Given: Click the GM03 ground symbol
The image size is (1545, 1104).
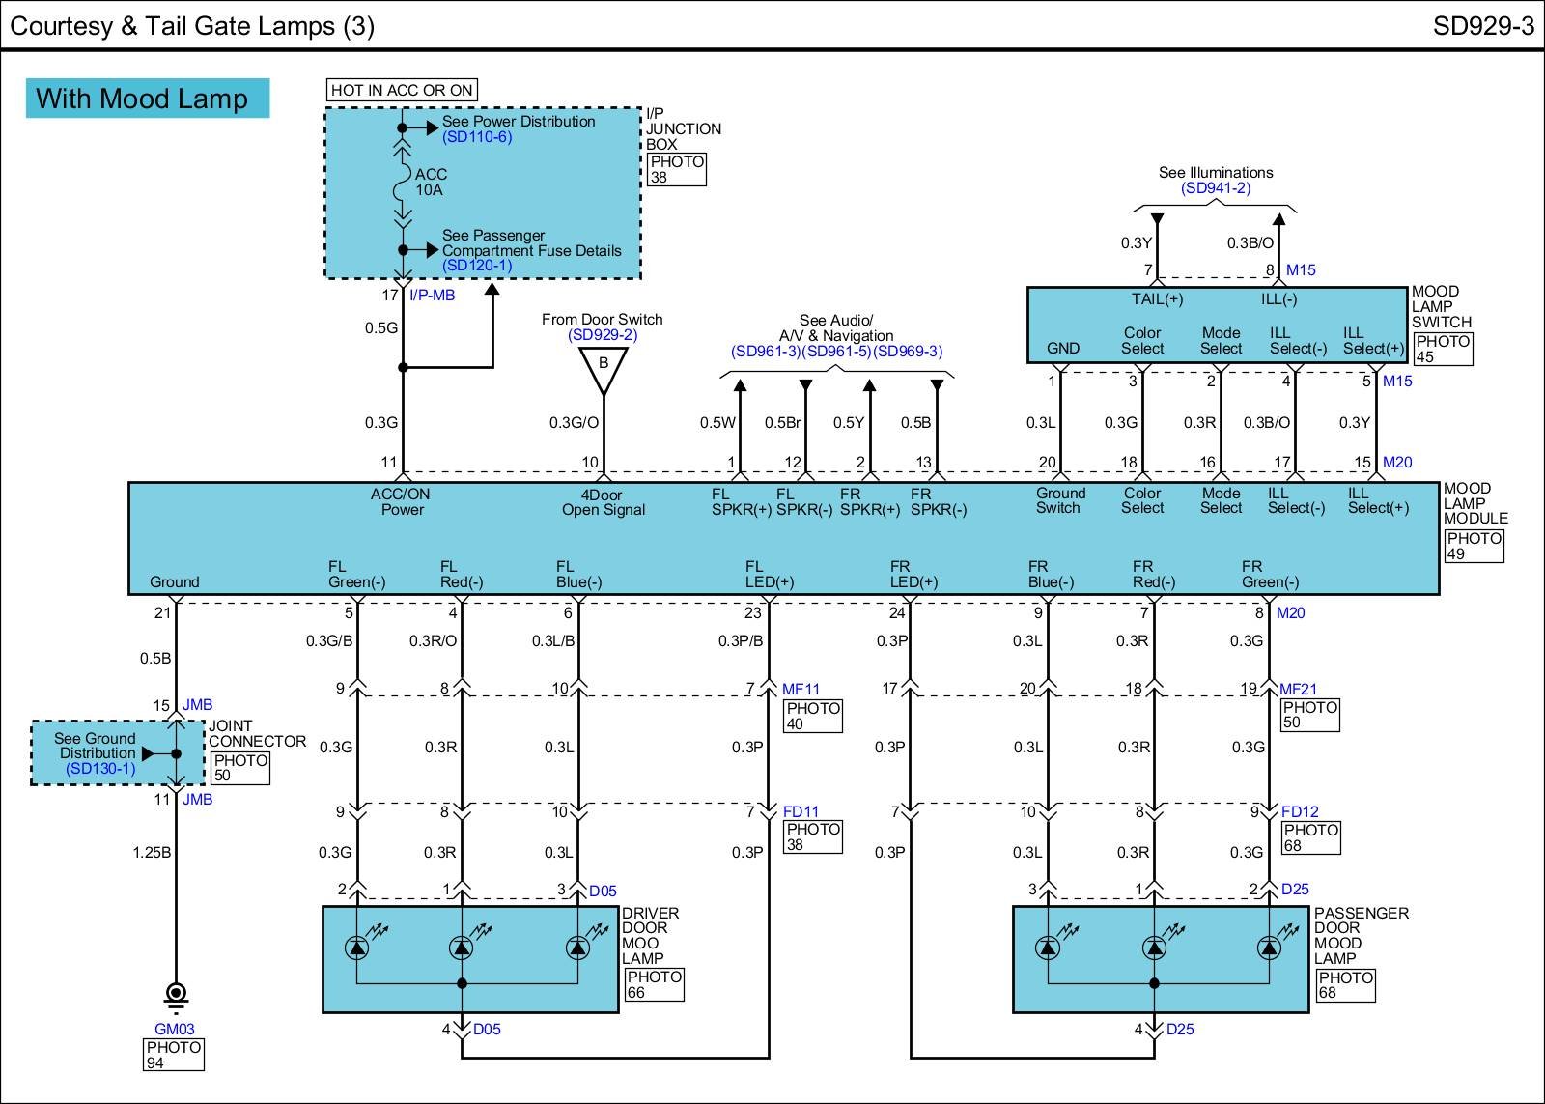Looking at the screenshot, I should 176,994.
